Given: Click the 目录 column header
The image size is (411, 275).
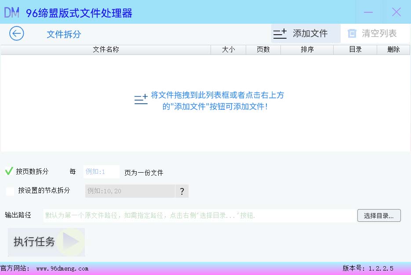Looking at the screenshot, I should click(355, 50).
